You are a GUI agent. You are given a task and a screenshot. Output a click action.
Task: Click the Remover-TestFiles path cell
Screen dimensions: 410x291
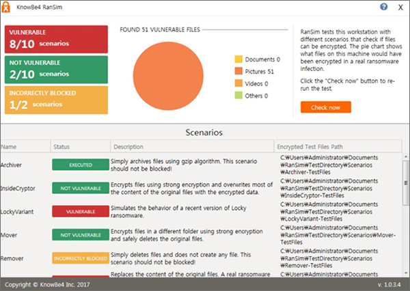pyautogui.click(x=329, y=258)
